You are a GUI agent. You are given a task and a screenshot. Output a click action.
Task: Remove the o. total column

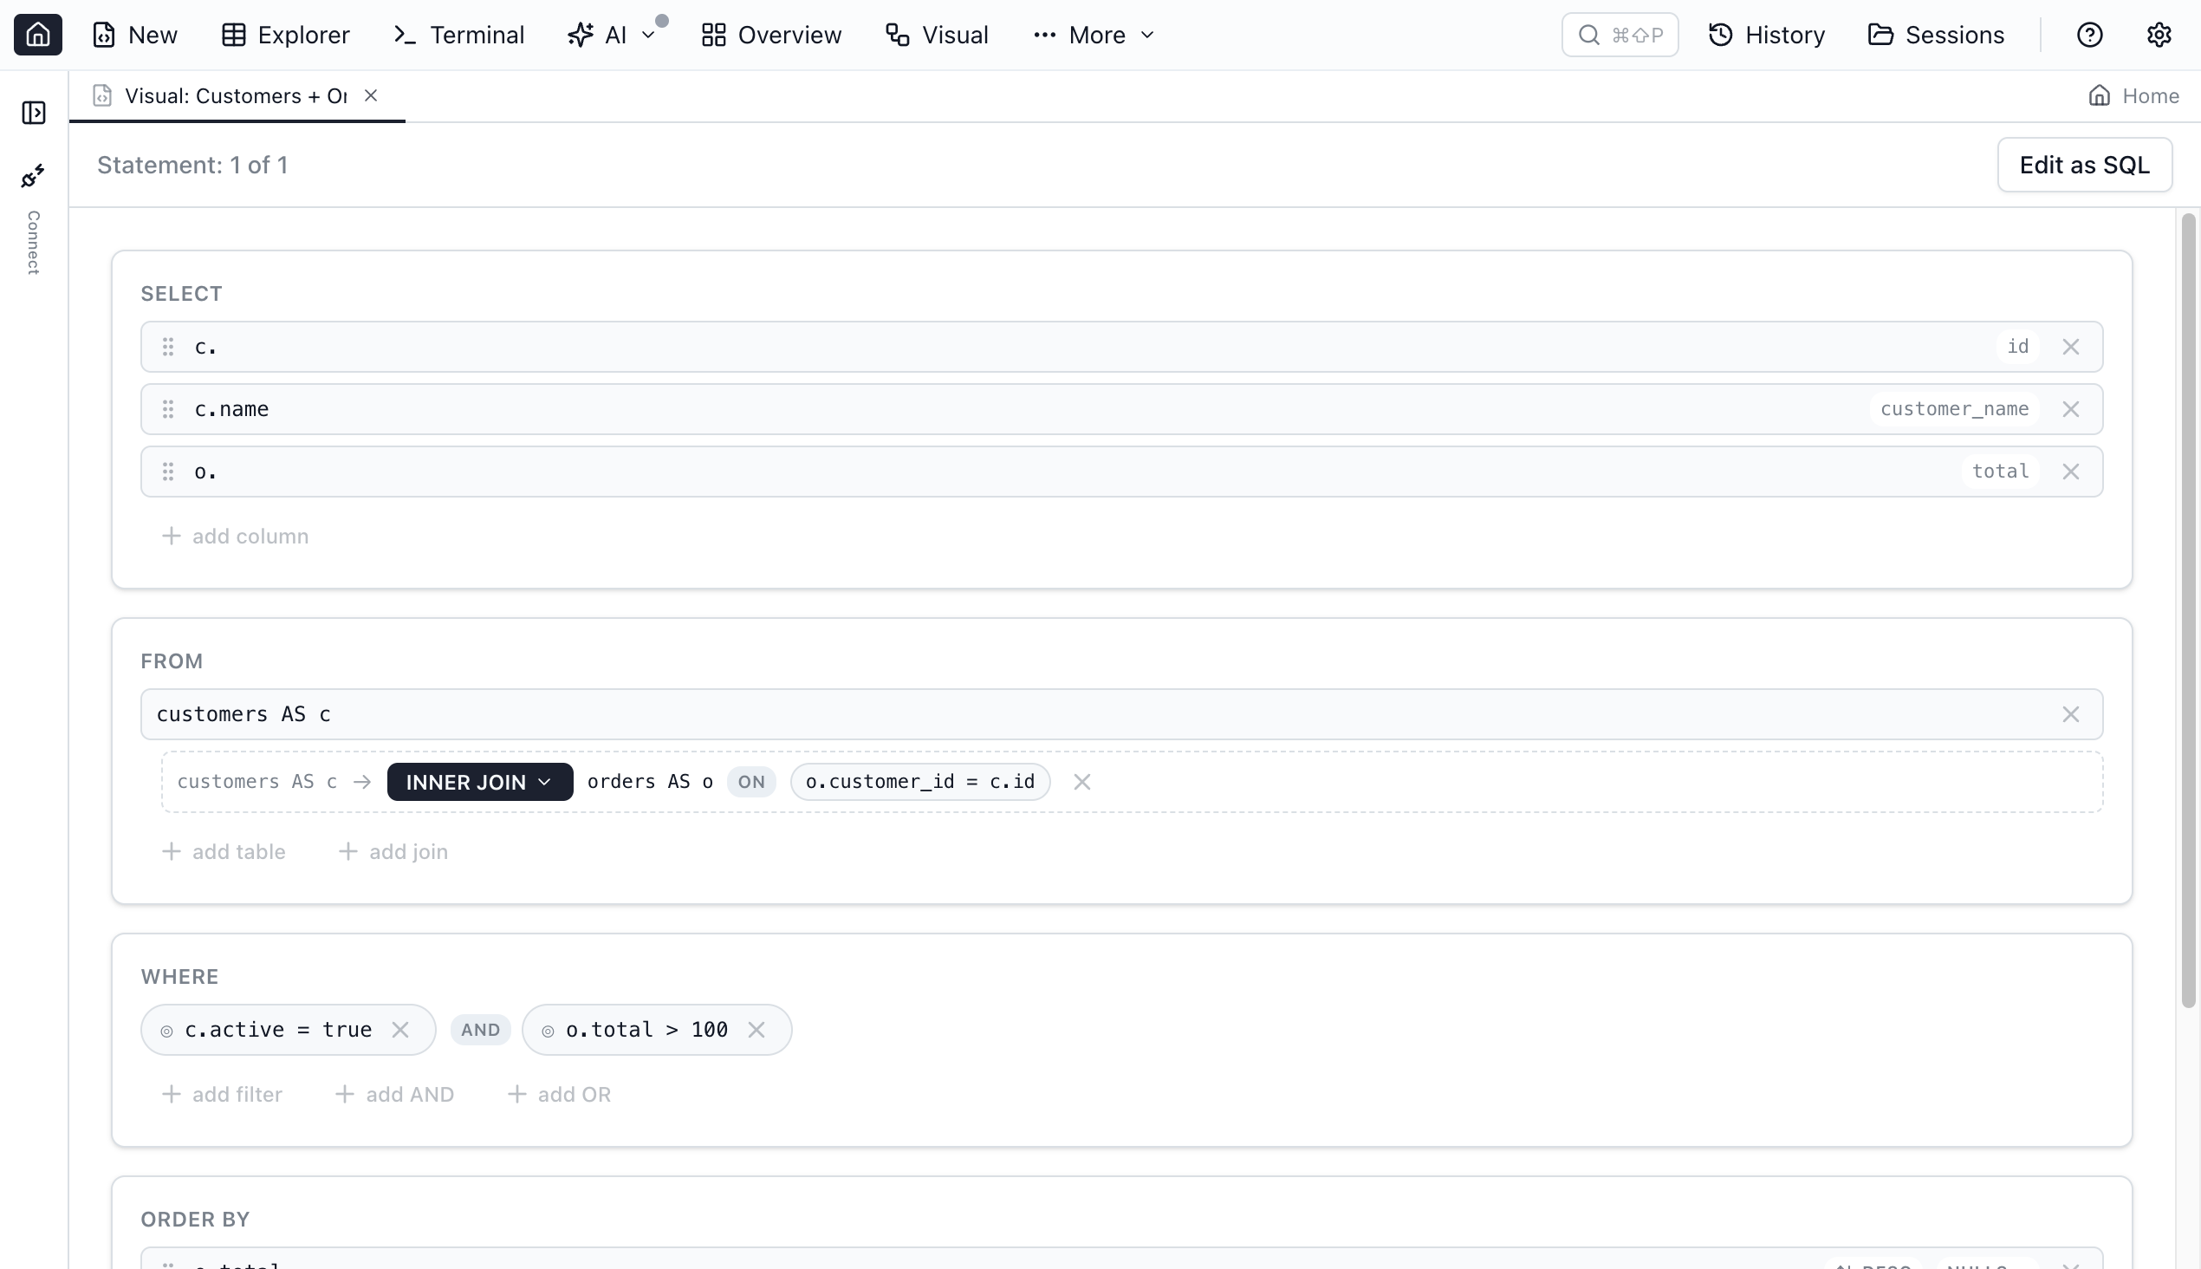[x=2071, y=472]
